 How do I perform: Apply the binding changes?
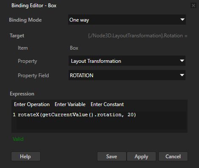[141, 157]
